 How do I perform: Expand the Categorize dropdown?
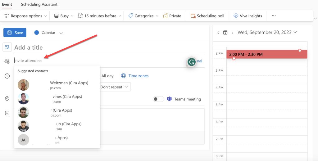(x=143, y=16)
